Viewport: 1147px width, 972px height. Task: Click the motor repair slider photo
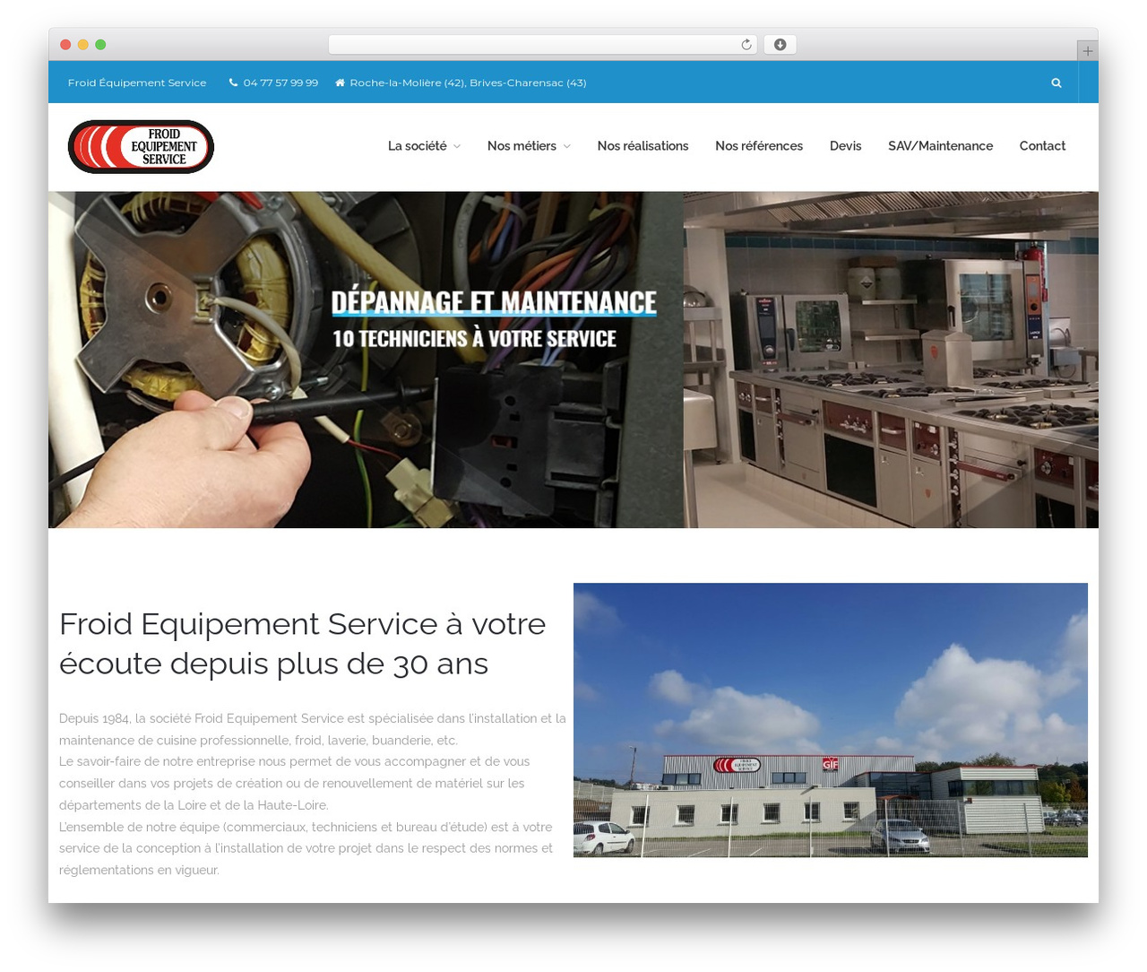[x=366, y=360]
